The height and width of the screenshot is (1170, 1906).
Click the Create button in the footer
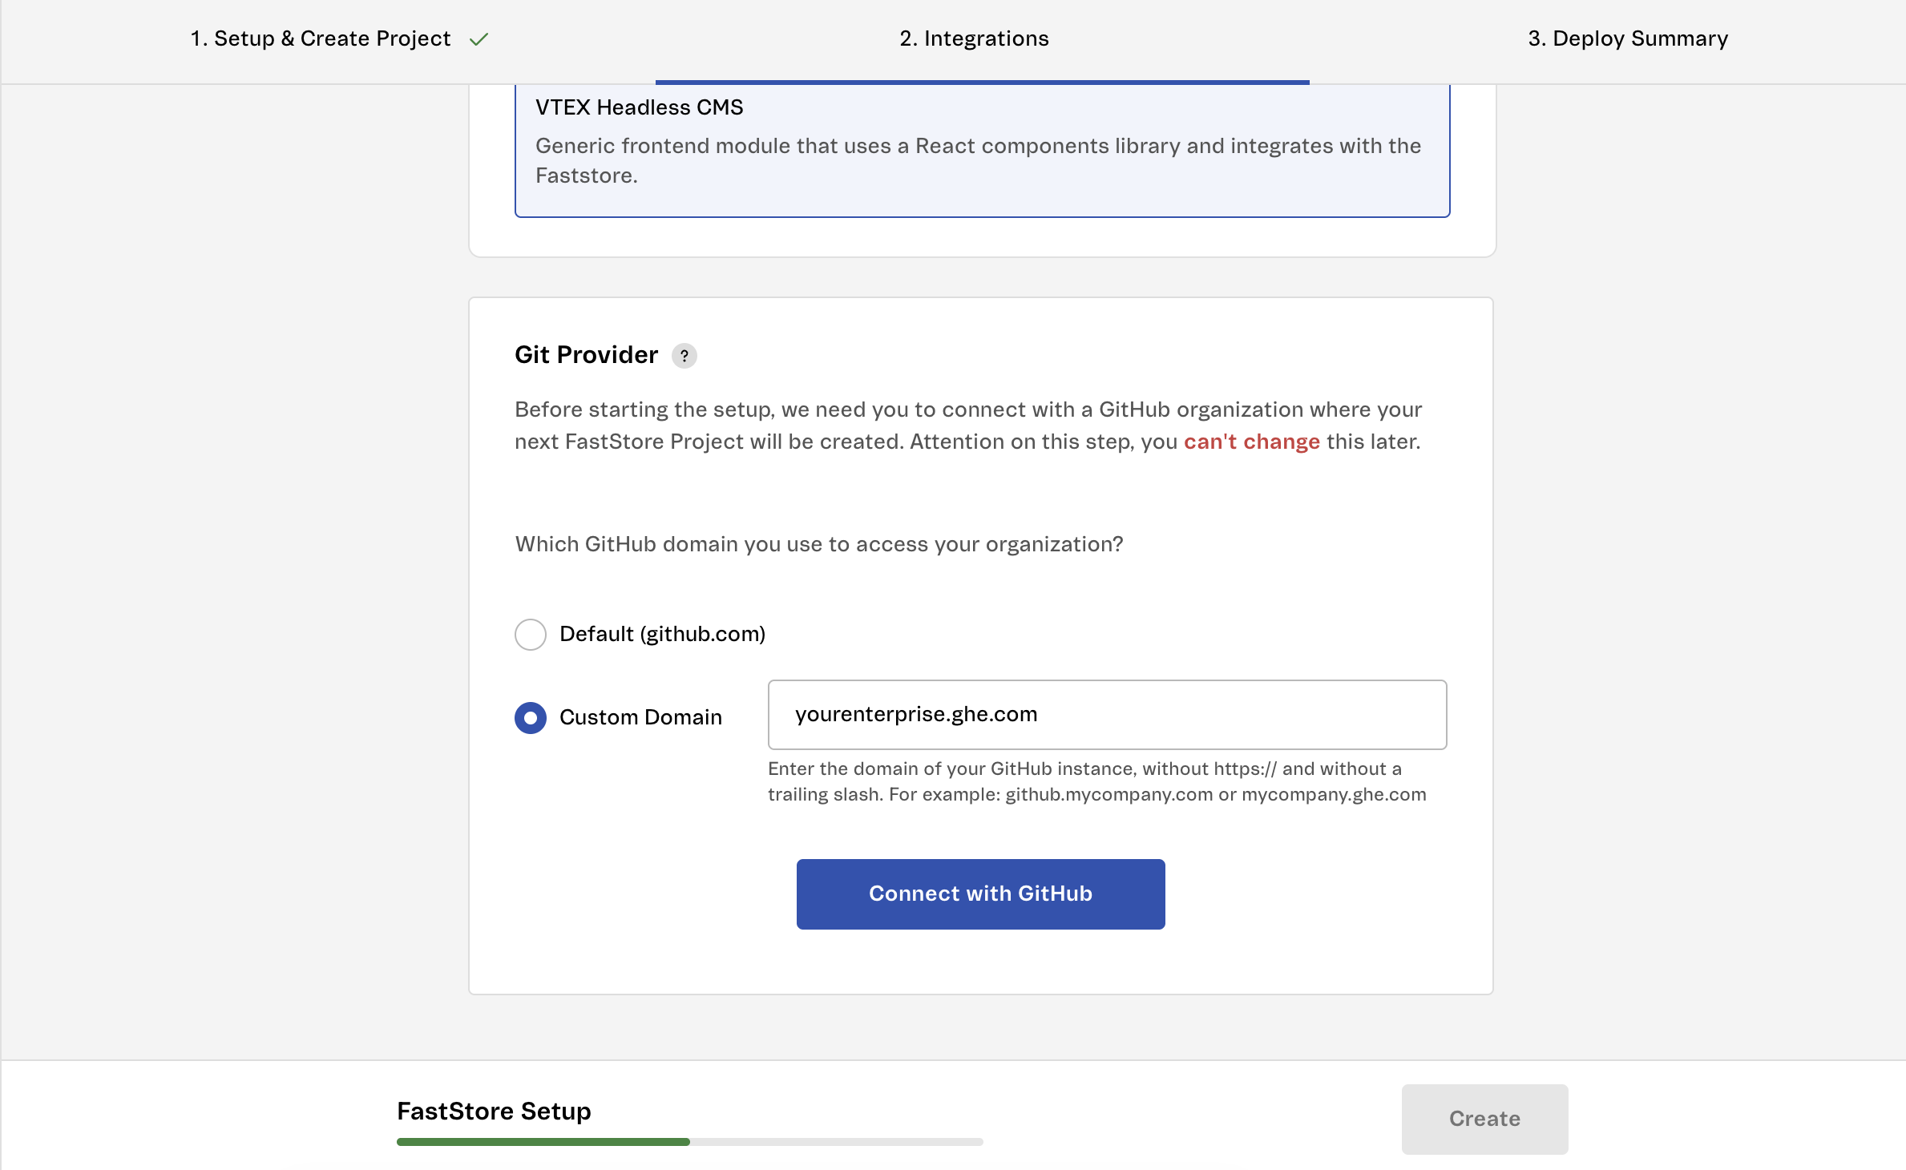click(x=1484, y=1119)
